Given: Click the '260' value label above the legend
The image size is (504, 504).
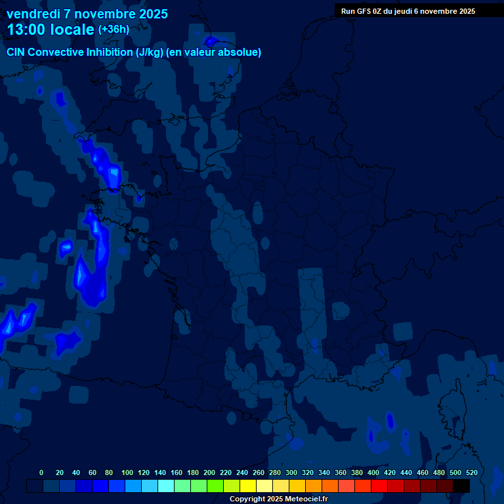Looking at the screenshot, I should (258, 472).
